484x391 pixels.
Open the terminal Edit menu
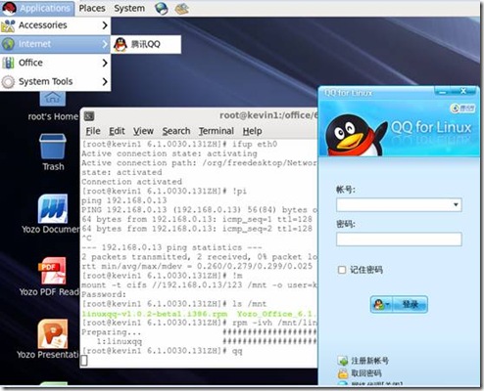117,131
